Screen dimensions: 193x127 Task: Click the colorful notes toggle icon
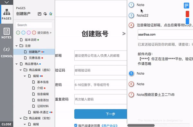pyautogui.click(x=51, y=14)
